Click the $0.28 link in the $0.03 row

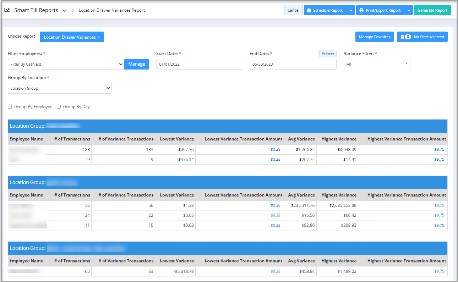click(276, 225)
